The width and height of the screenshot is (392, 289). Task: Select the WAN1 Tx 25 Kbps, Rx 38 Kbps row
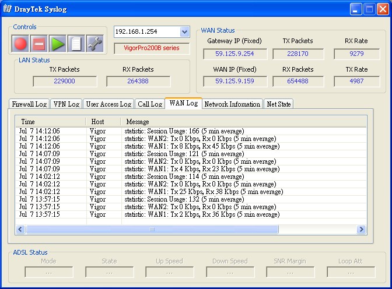pyautogui.click(x=191, y=192)
